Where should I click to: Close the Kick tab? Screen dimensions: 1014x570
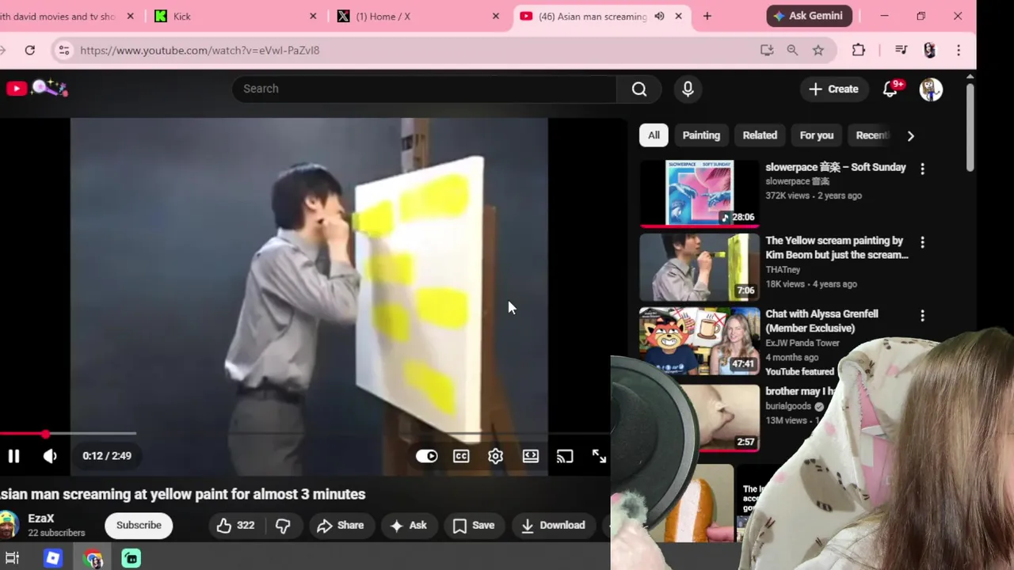(x=313, y=16)
